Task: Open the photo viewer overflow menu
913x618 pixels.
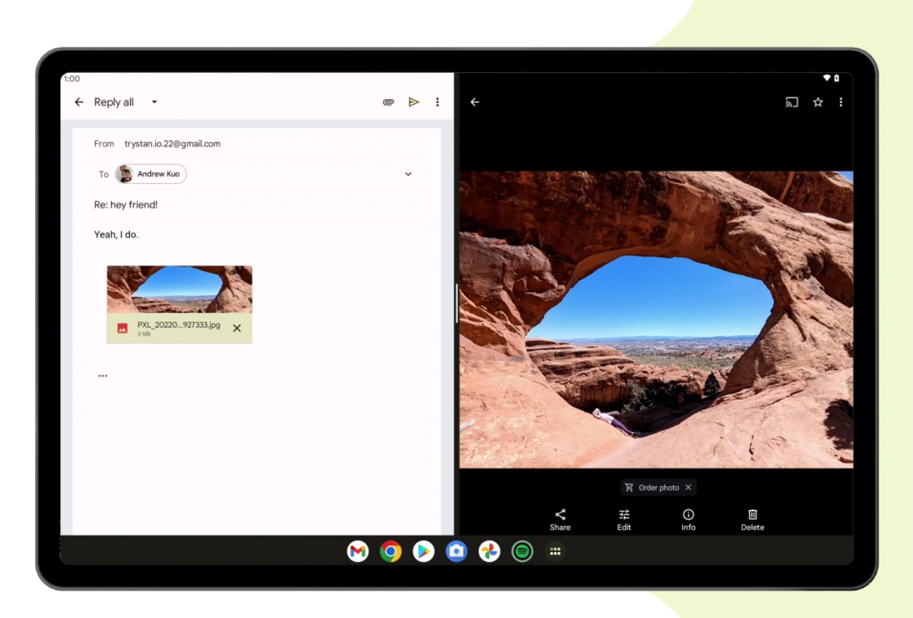Action: 841,103
